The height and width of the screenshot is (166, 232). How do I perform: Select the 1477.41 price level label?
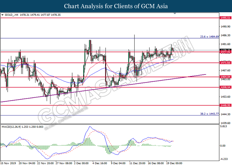(225, 52)
